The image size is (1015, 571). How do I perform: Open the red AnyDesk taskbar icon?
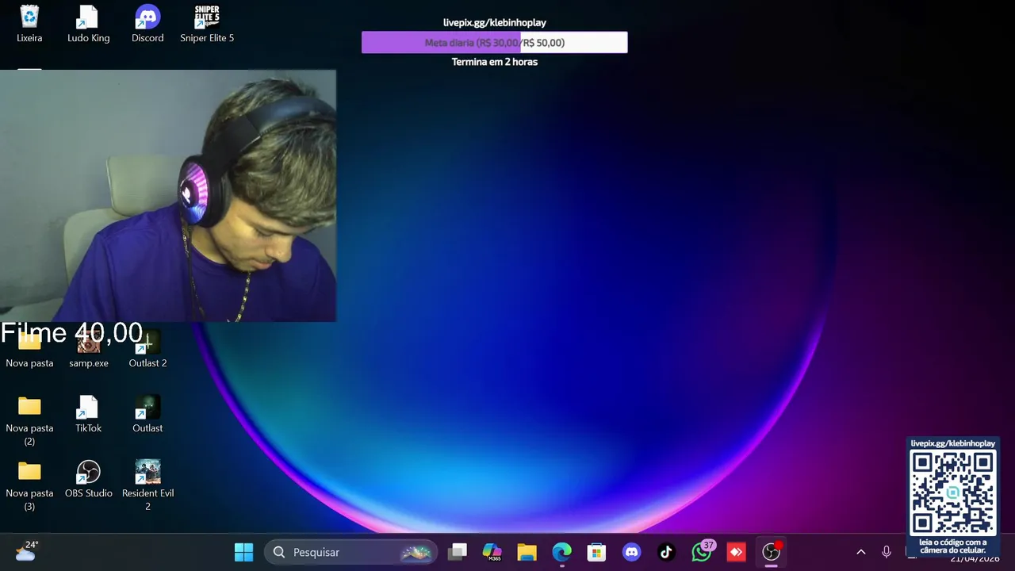(x=737, y=552)
